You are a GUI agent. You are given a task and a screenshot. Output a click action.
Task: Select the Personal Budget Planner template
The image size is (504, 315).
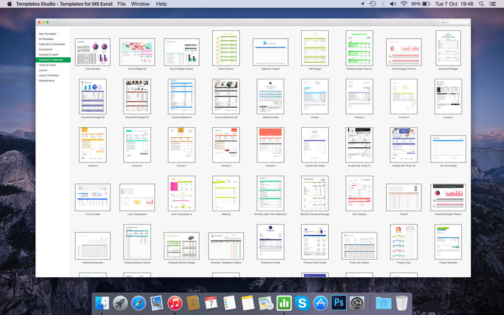click(448, 197)
